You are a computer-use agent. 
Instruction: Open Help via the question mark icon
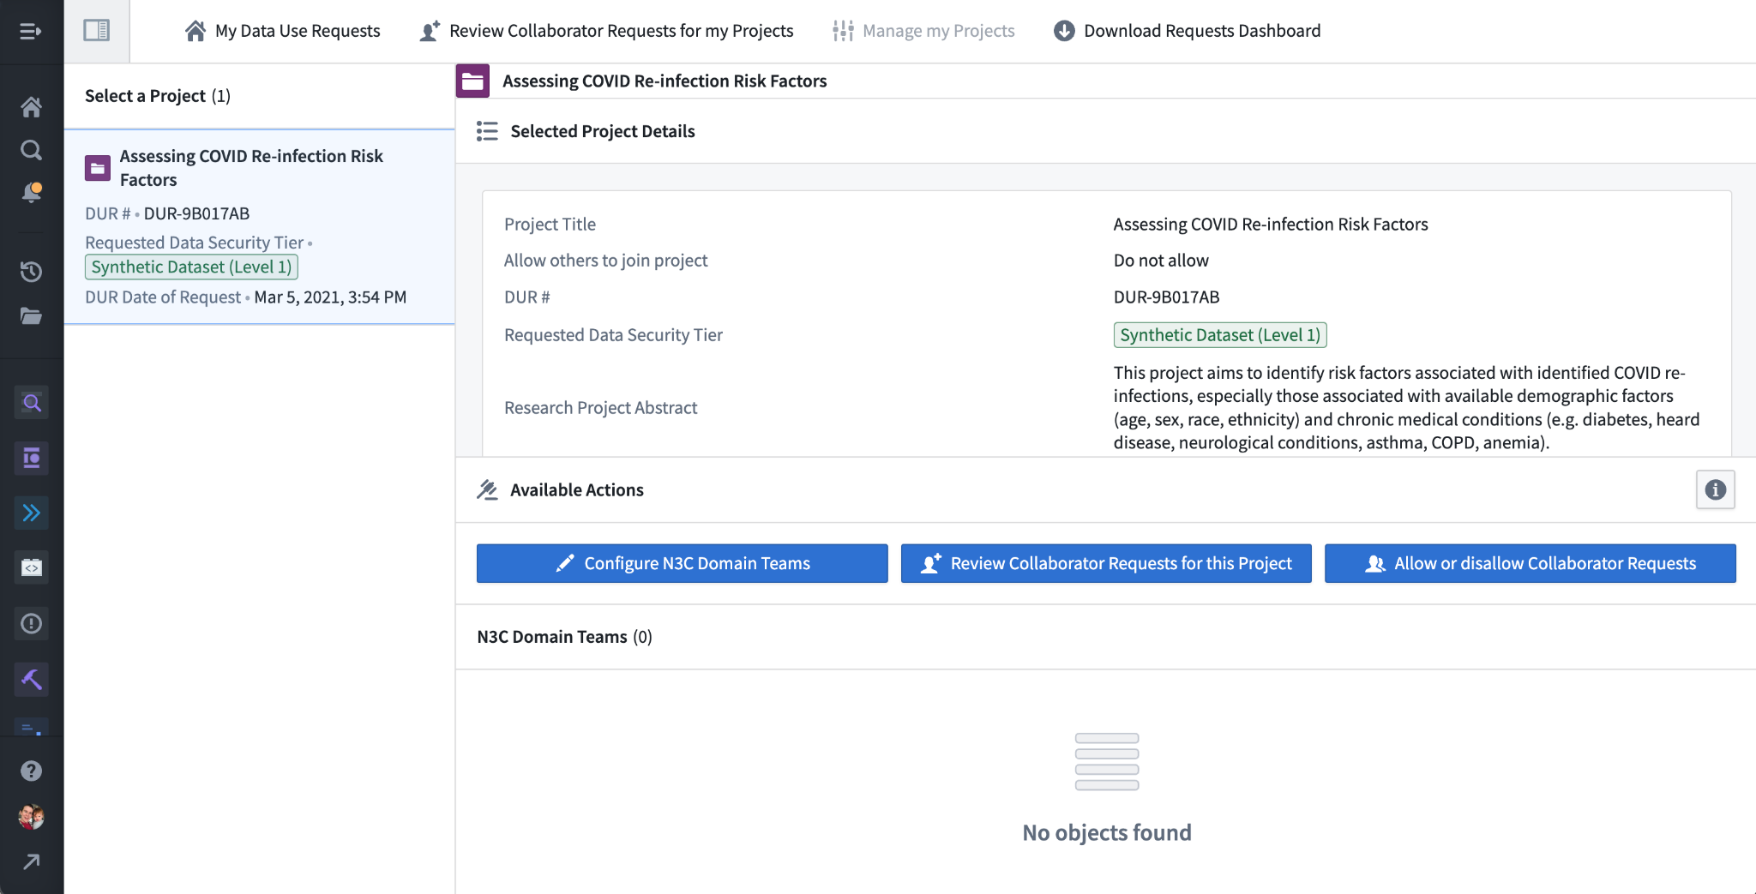click(32, 771)
